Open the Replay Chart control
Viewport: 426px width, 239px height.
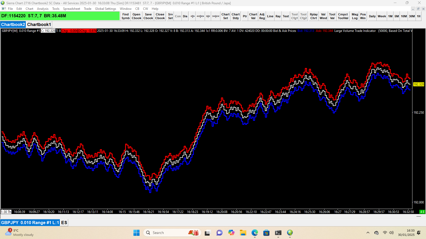click(314, 16)
